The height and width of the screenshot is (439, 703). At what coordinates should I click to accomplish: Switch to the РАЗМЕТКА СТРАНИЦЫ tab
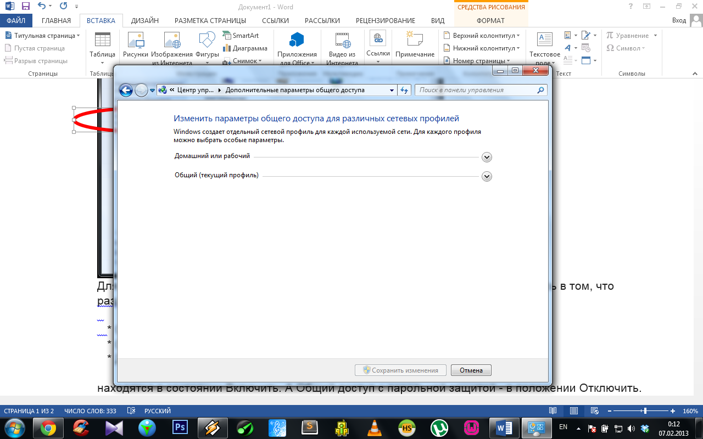pos(210,21)
